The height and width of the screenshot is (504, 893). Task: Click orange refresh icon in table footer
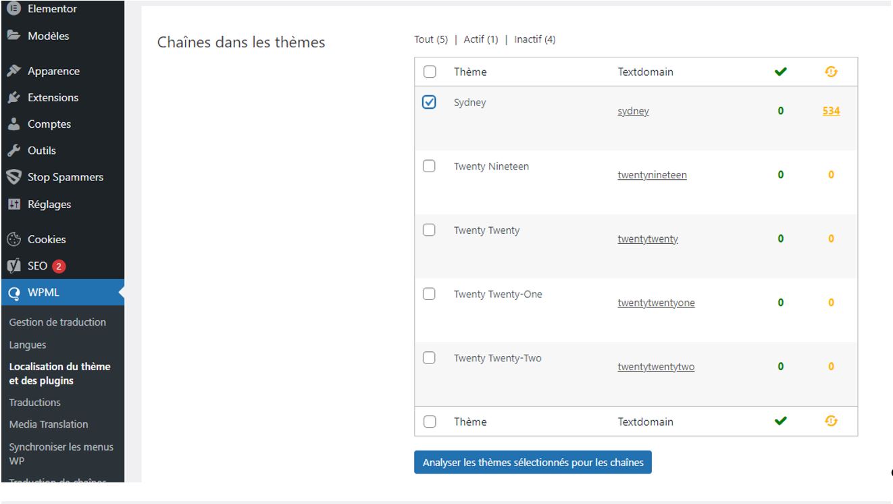click(832, 422)
